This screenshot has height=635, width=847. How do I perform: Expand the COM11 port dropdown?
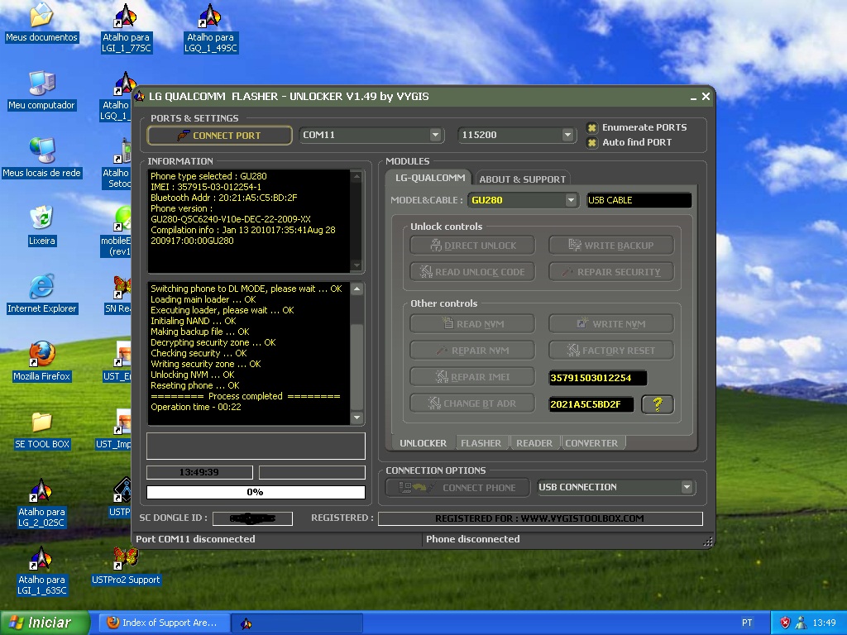[x=435, y=135]
